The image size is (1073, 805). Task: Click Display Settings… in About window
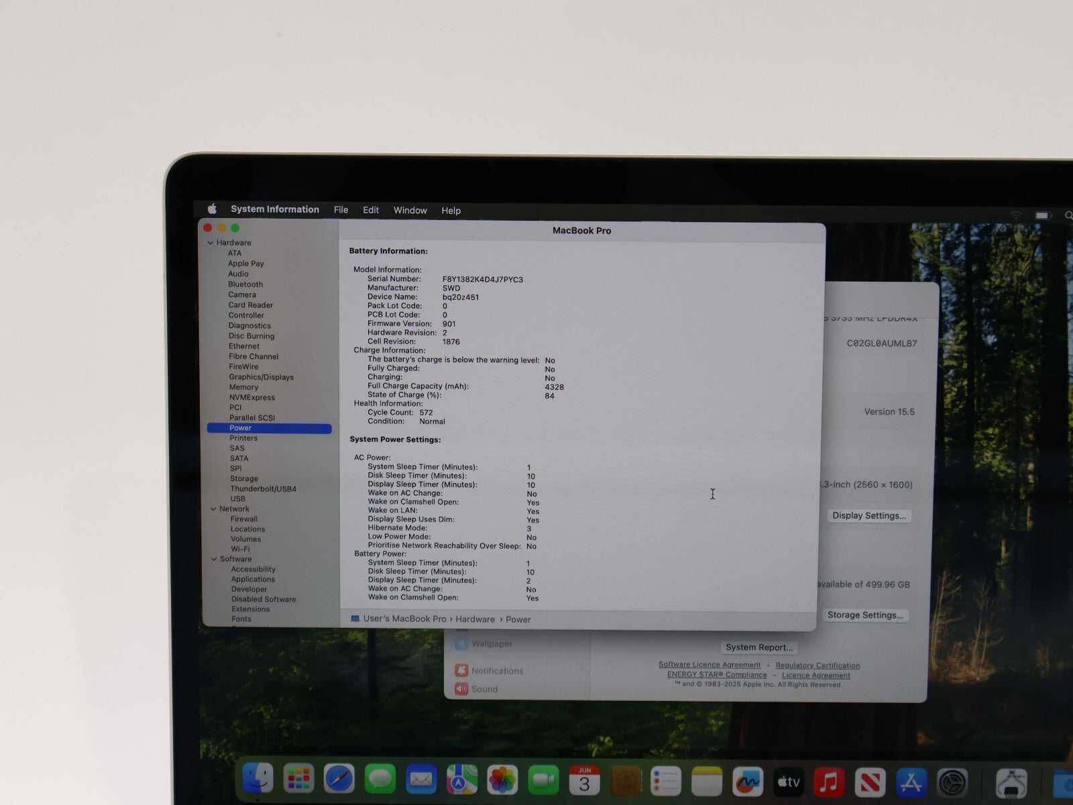[x=869, y=516]
